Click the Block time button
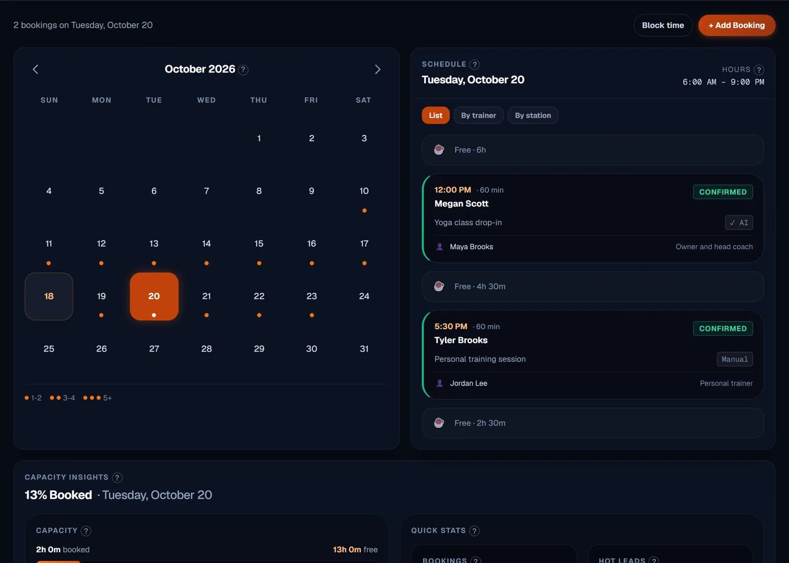Screen dimensions: 789x563 coord(663,25)
